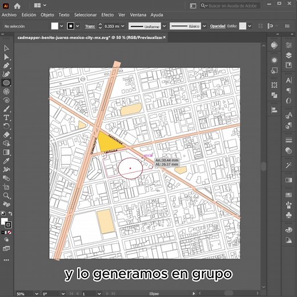Viewport: 297px width, 297px height.
Task: Select the Ellipse tool
Action: pos(6,83)
